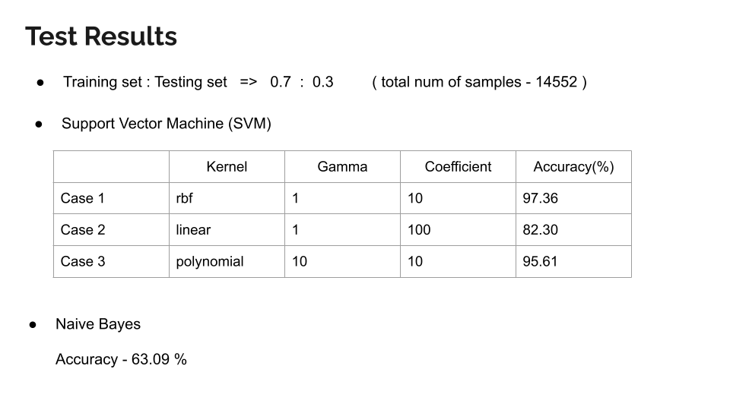Select the 97.36 accuracy cell
The width and height of the screenshot is (730, 410).
[573, 198]
